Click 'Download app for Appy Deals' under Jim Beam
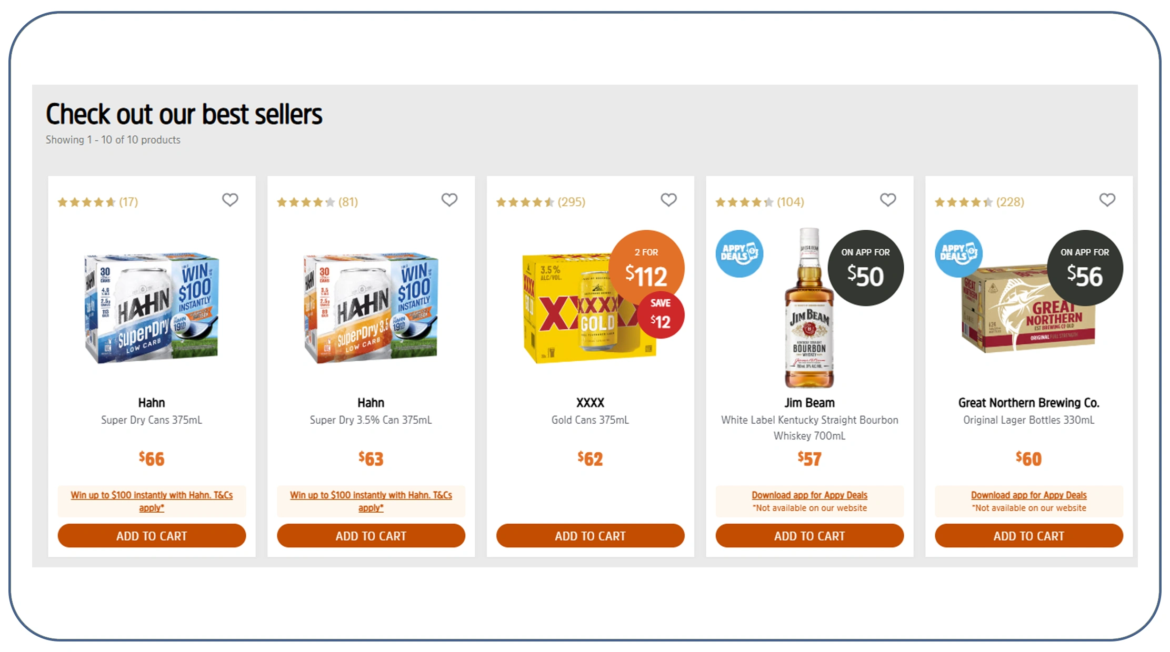 coord(809,494)
